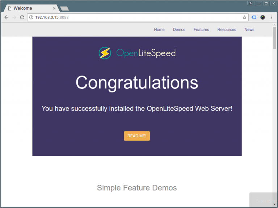This screenshot has height=208, width=278.
Task: View site info icon in address bar
Action: pyautogui.click(x=31, y=17)
